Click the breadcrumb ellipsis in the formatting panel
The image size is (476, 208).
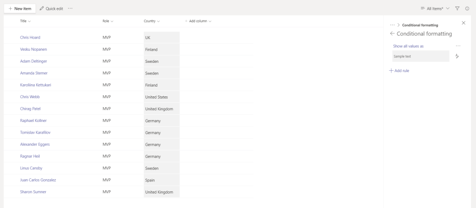392,25
